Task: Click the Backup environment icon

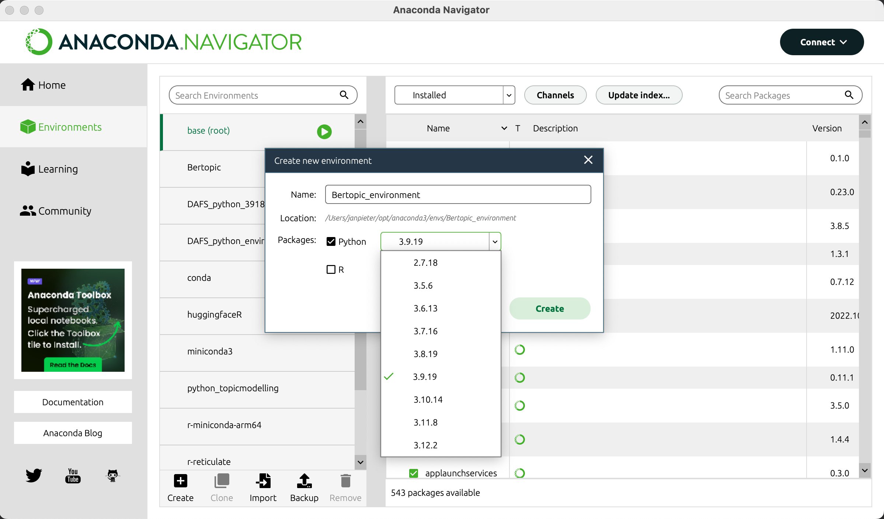Action: click(x=304, y=481)
